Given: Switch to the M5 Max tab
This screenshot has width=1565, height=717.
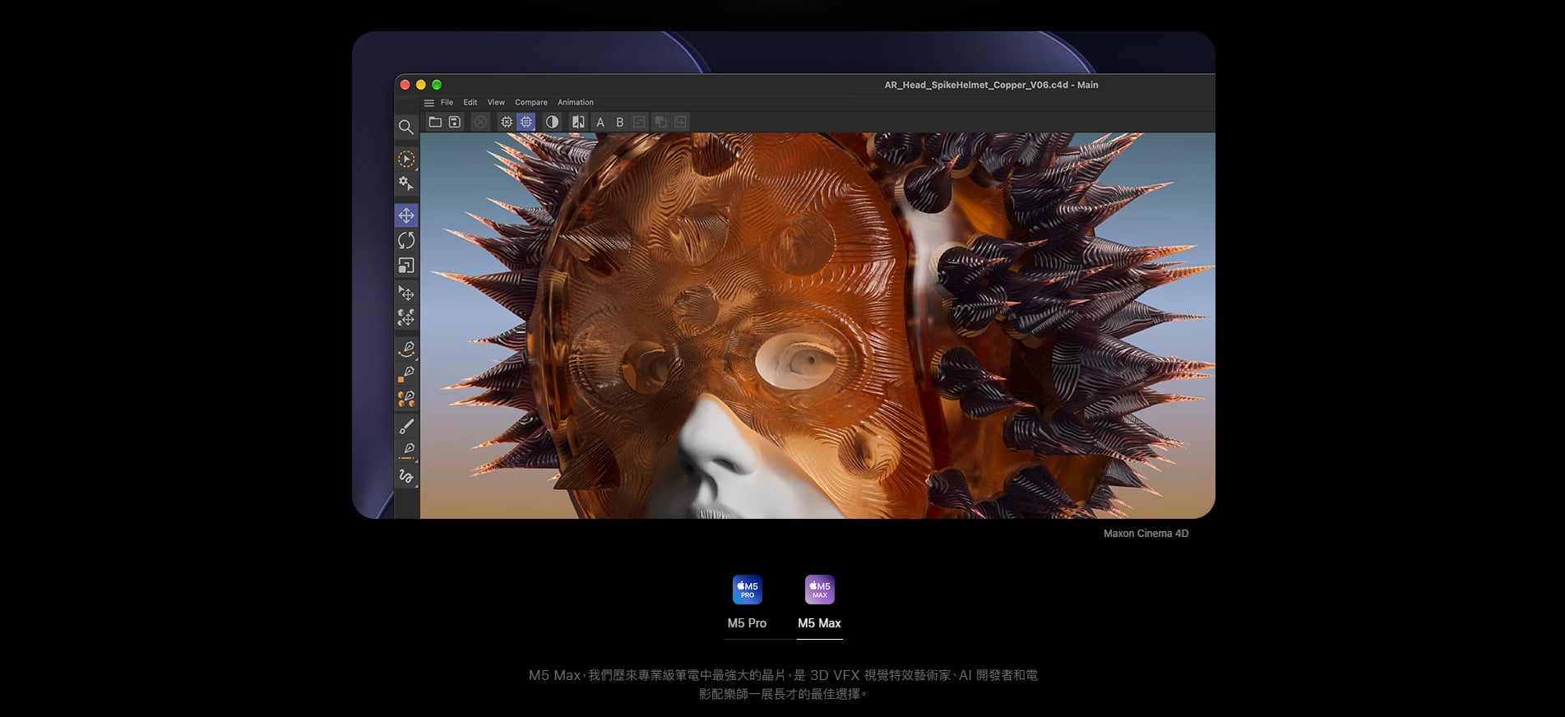Looking at the screenshot, I should tap(819, 623).
